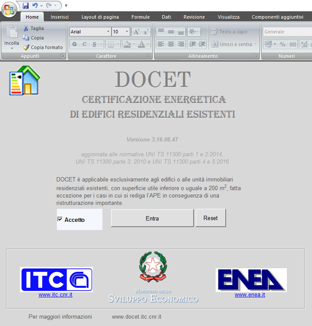
Task: Customize the Quick Access Toolbar
Action: pyautogui.click(x=66, y=6)
